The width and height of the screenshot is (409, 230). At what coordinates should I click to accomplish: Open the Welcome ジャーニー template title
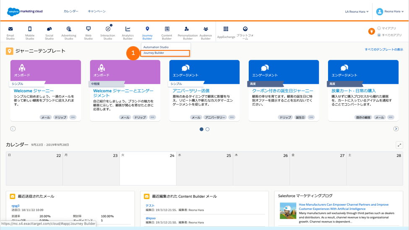34,91
